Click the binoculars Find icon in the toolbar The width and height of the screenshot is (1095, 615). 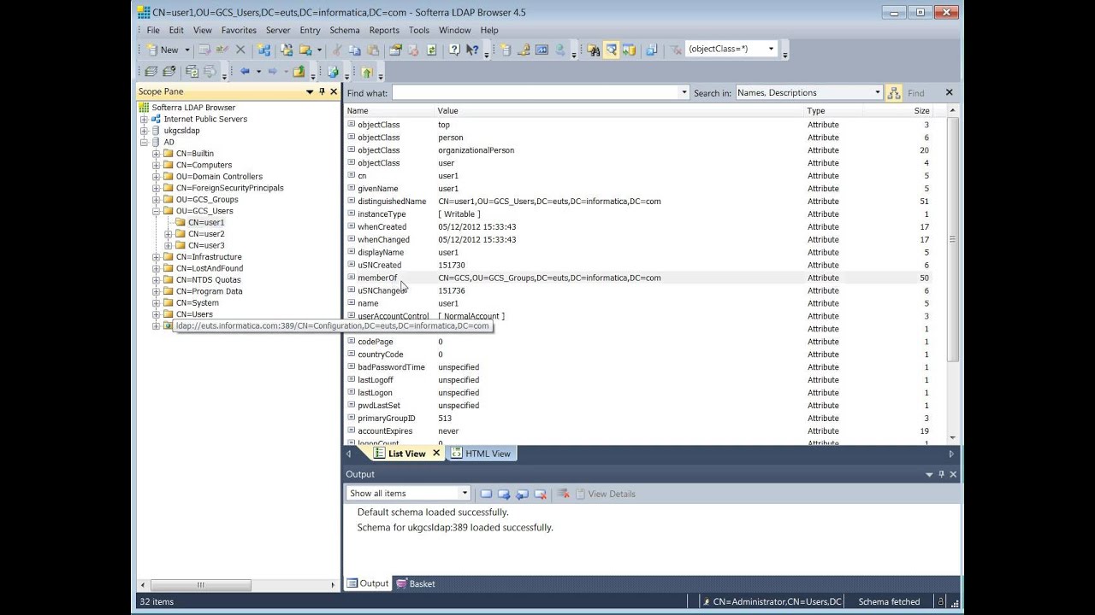pos(594,50)
